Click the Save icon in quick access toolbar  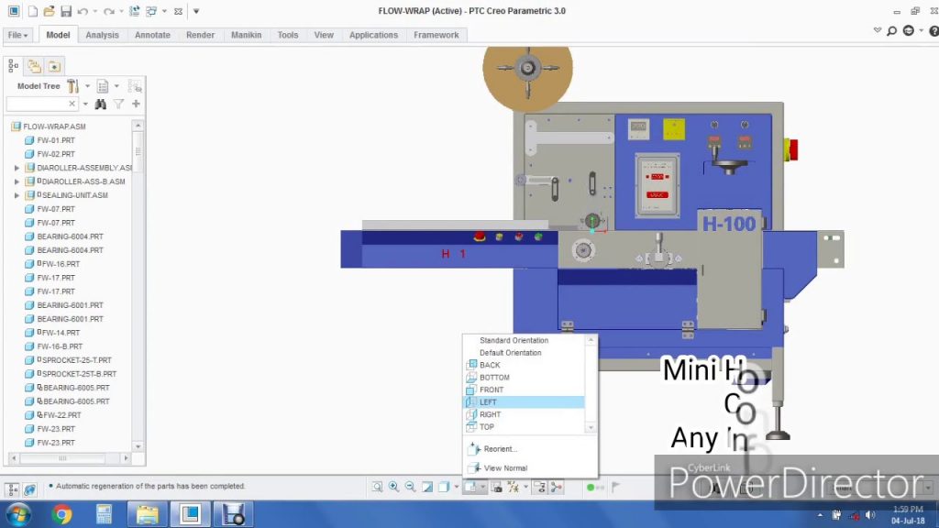(65, 11)
